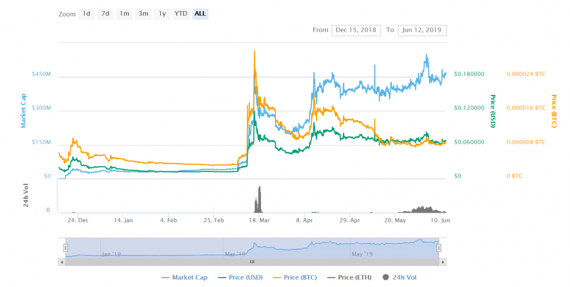The height and width of the screenshot is (287, 570).
Task: Click the To date field
Action: [x=422, y=30]
